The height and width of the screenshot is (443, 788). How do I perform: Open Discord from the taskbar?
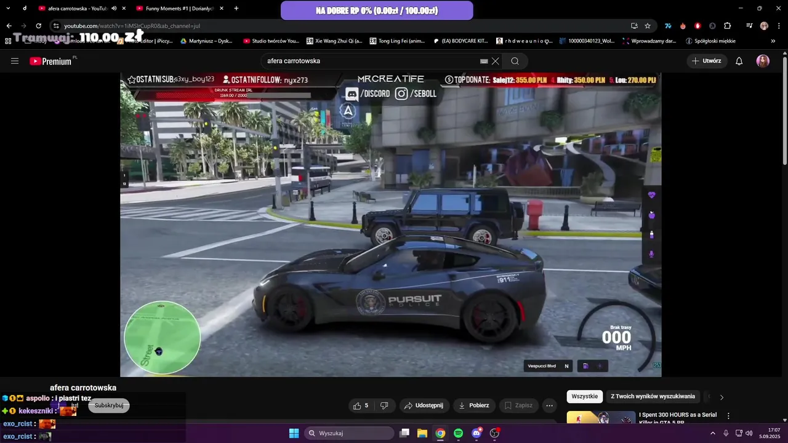pos(476,433)
